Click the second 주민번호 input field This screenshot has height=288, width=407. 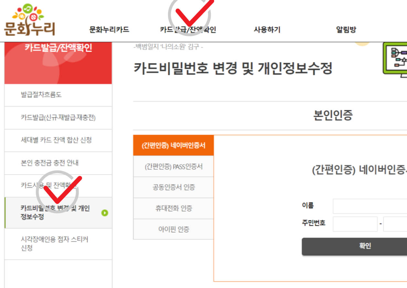(395, 224)
